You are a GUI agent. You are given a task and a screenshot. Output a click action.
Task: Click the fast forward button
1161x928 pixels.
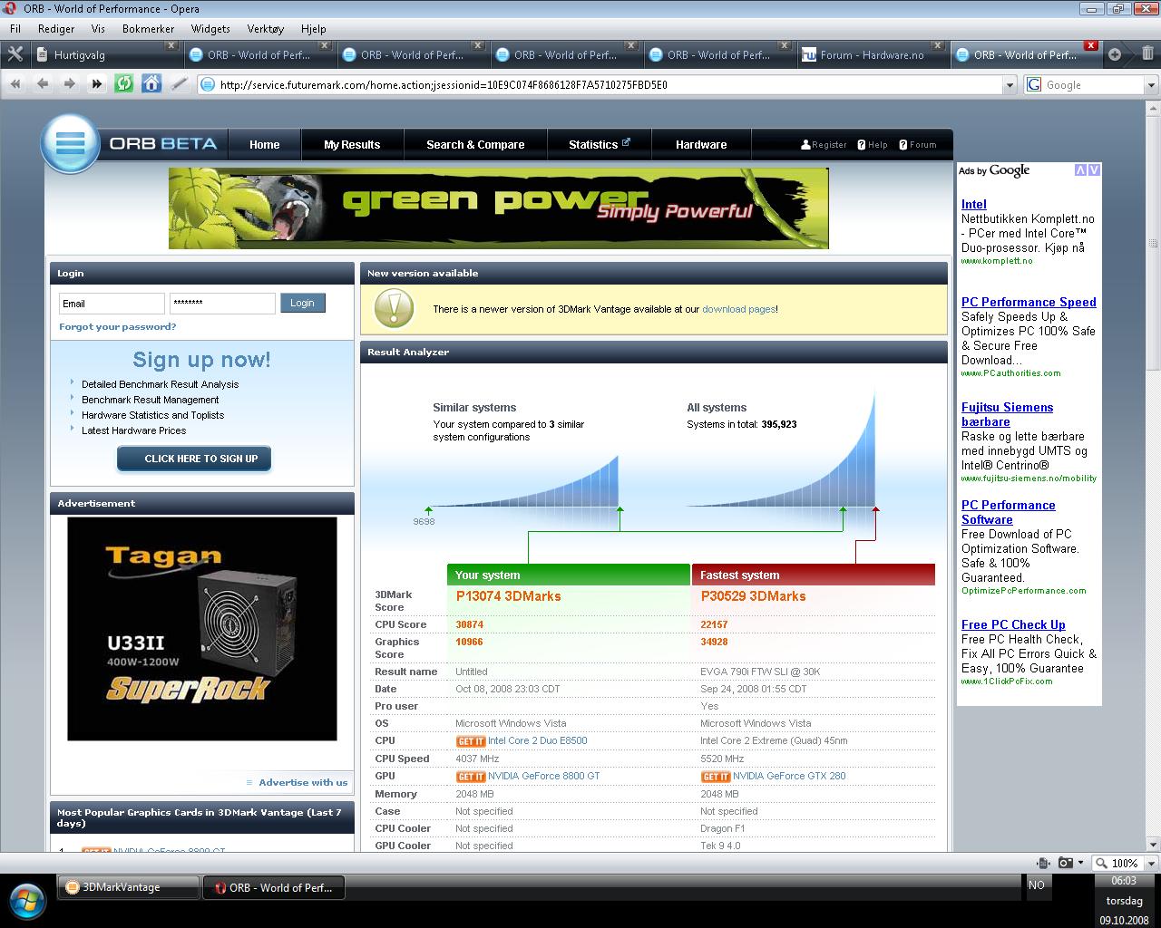pos(96,84)
